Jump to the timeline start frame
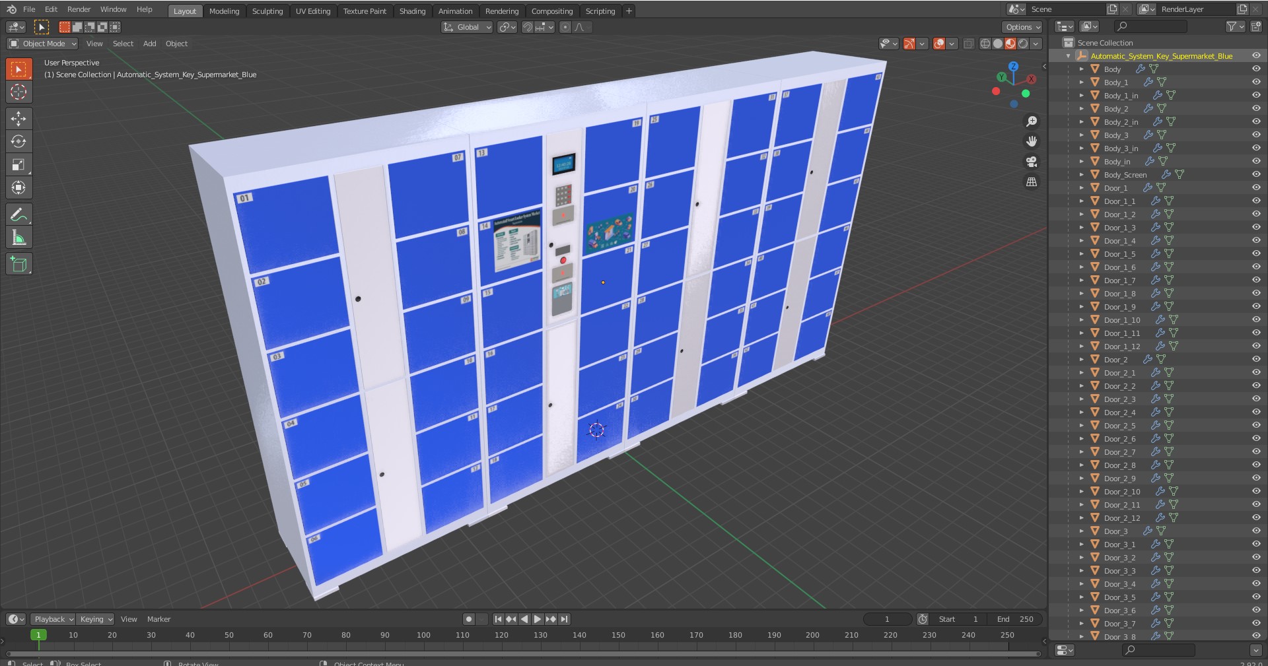This screenshot has width=1268, height=666. point(498,619)
